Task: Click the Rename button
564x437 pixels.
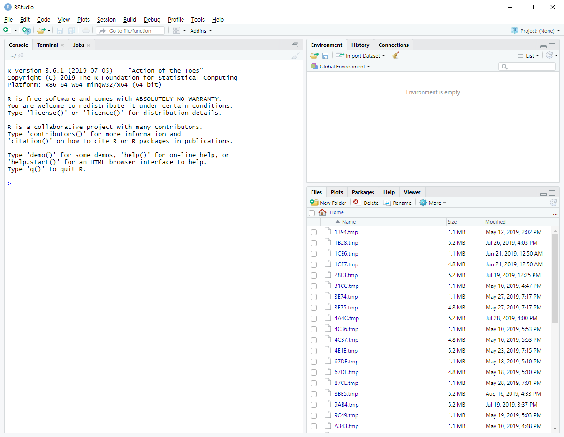Action: point(397,203)
